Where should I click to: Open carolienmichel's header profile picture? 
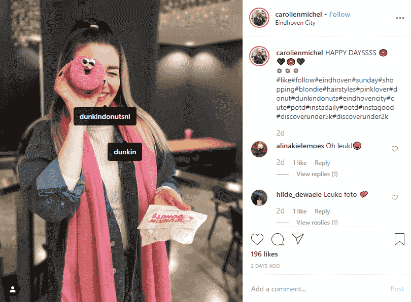[x=259, y=18]
